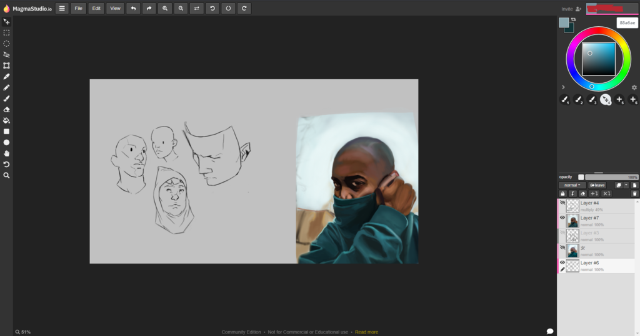Select the rectangle shape tool
The image size is (640, 336).
(6, 132)
